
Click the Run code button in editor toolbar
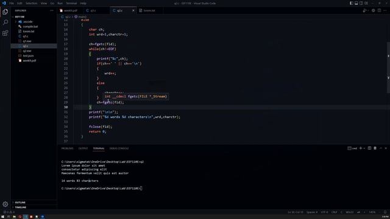(364, 10)
